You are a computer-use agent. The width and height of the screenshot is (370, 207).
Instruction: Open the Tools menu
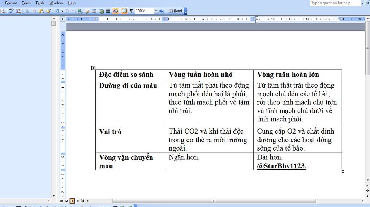pos(26,3)
